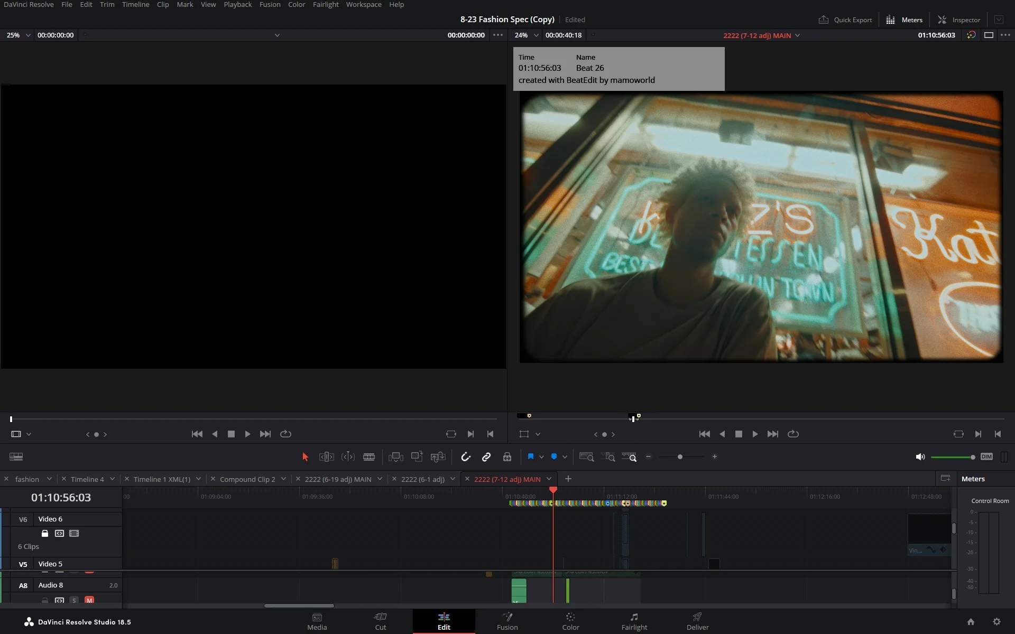Image resolution: width=1015 pixels, height=634 pixels.
Task: Show the audio Meters panel
Action: click(904, 20)
